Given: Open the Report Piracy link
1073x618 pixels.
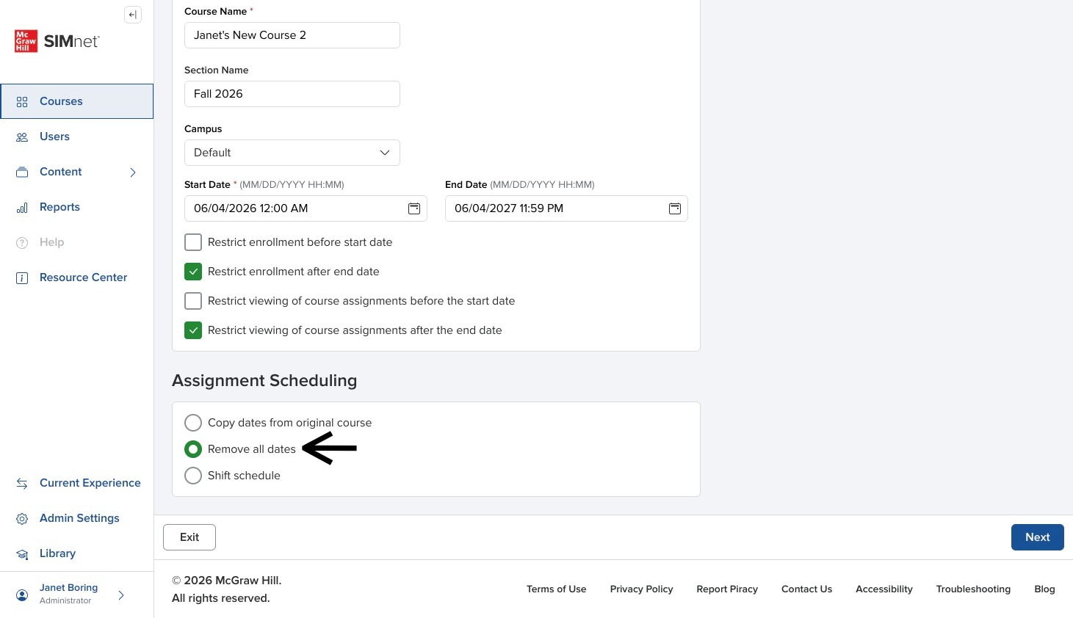Looking at the screenshot, I should pos(727,589).
